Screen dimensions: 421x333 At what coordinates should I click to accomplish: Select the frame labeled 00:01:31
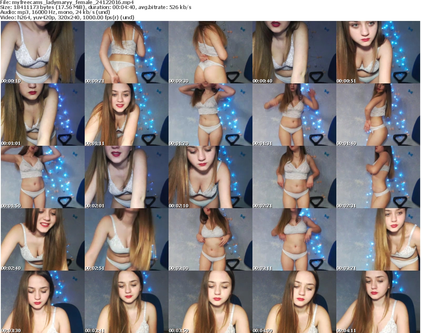coord(294,115)
